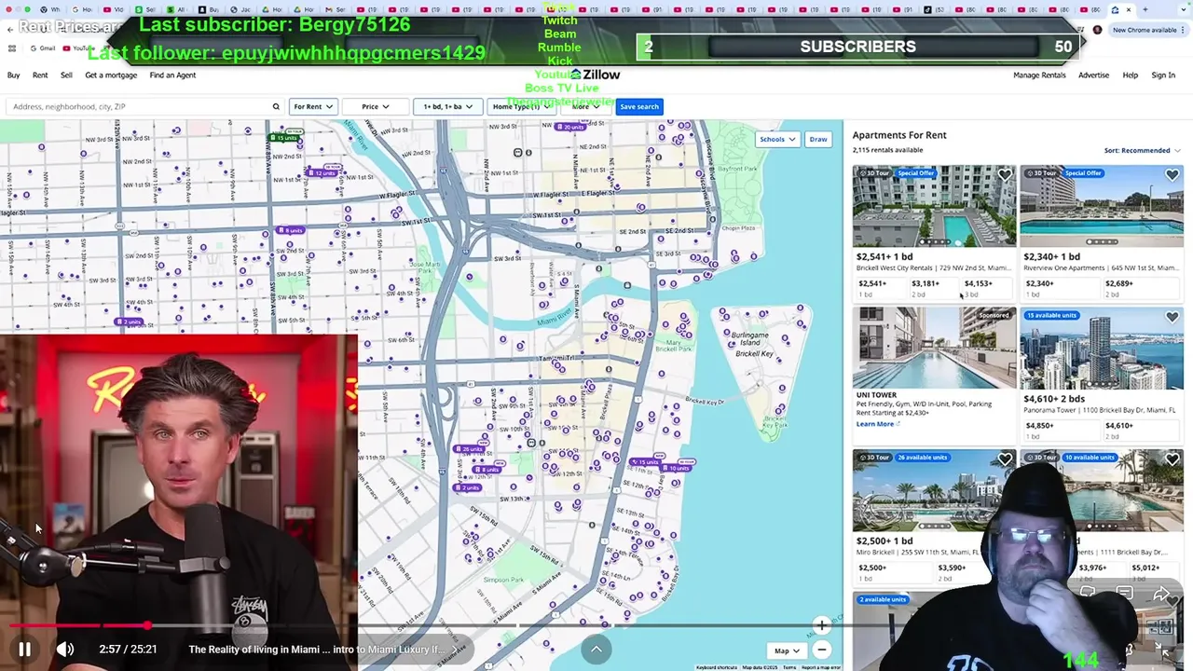Click the 3D Tour badge on Brickell West City
The width and height of the screenshot is (1193, 671).
[x=874, y=173]
